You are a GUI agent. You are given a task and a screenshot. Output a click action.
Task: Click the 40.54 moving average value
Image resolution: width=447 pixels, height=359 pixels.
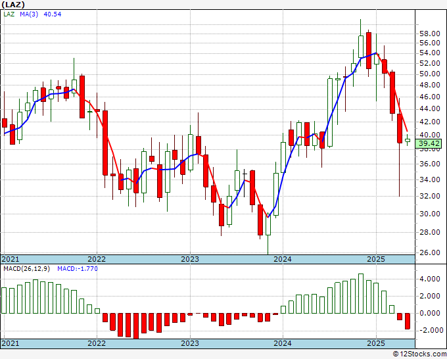[x=53, y=14]
